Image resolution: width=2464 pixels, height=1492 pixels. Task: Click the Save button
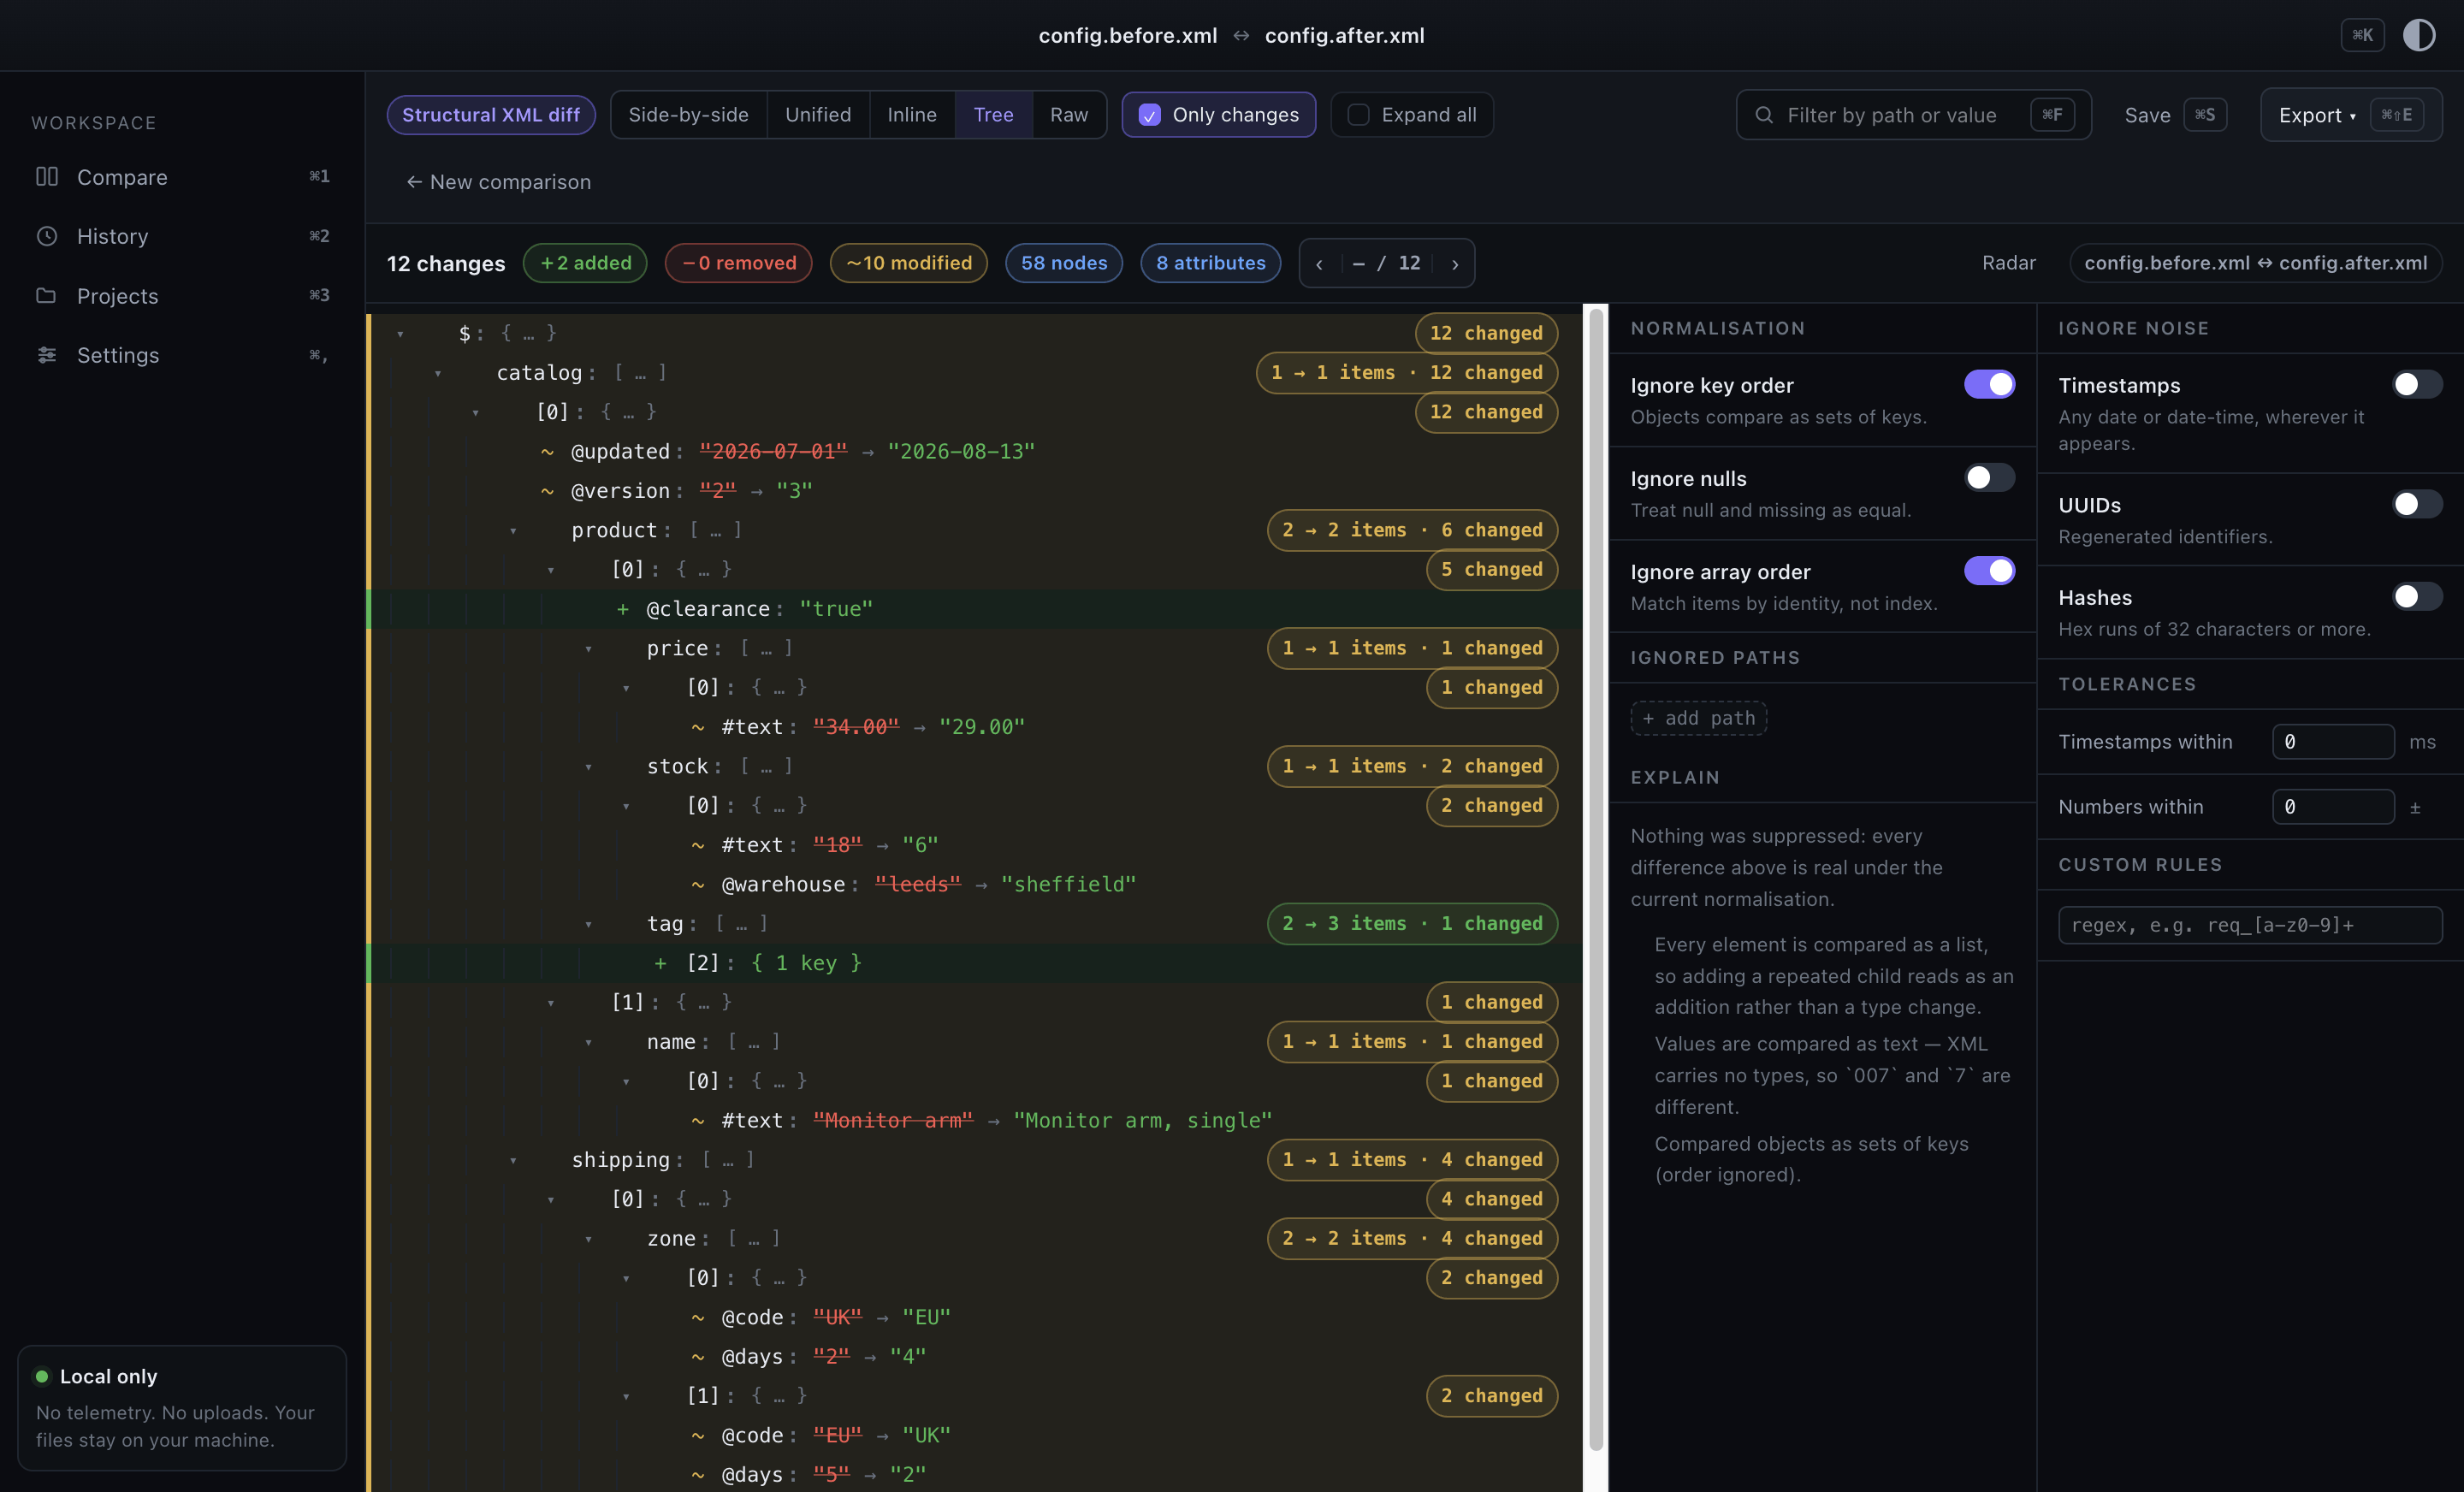[x=2175, y=115]
